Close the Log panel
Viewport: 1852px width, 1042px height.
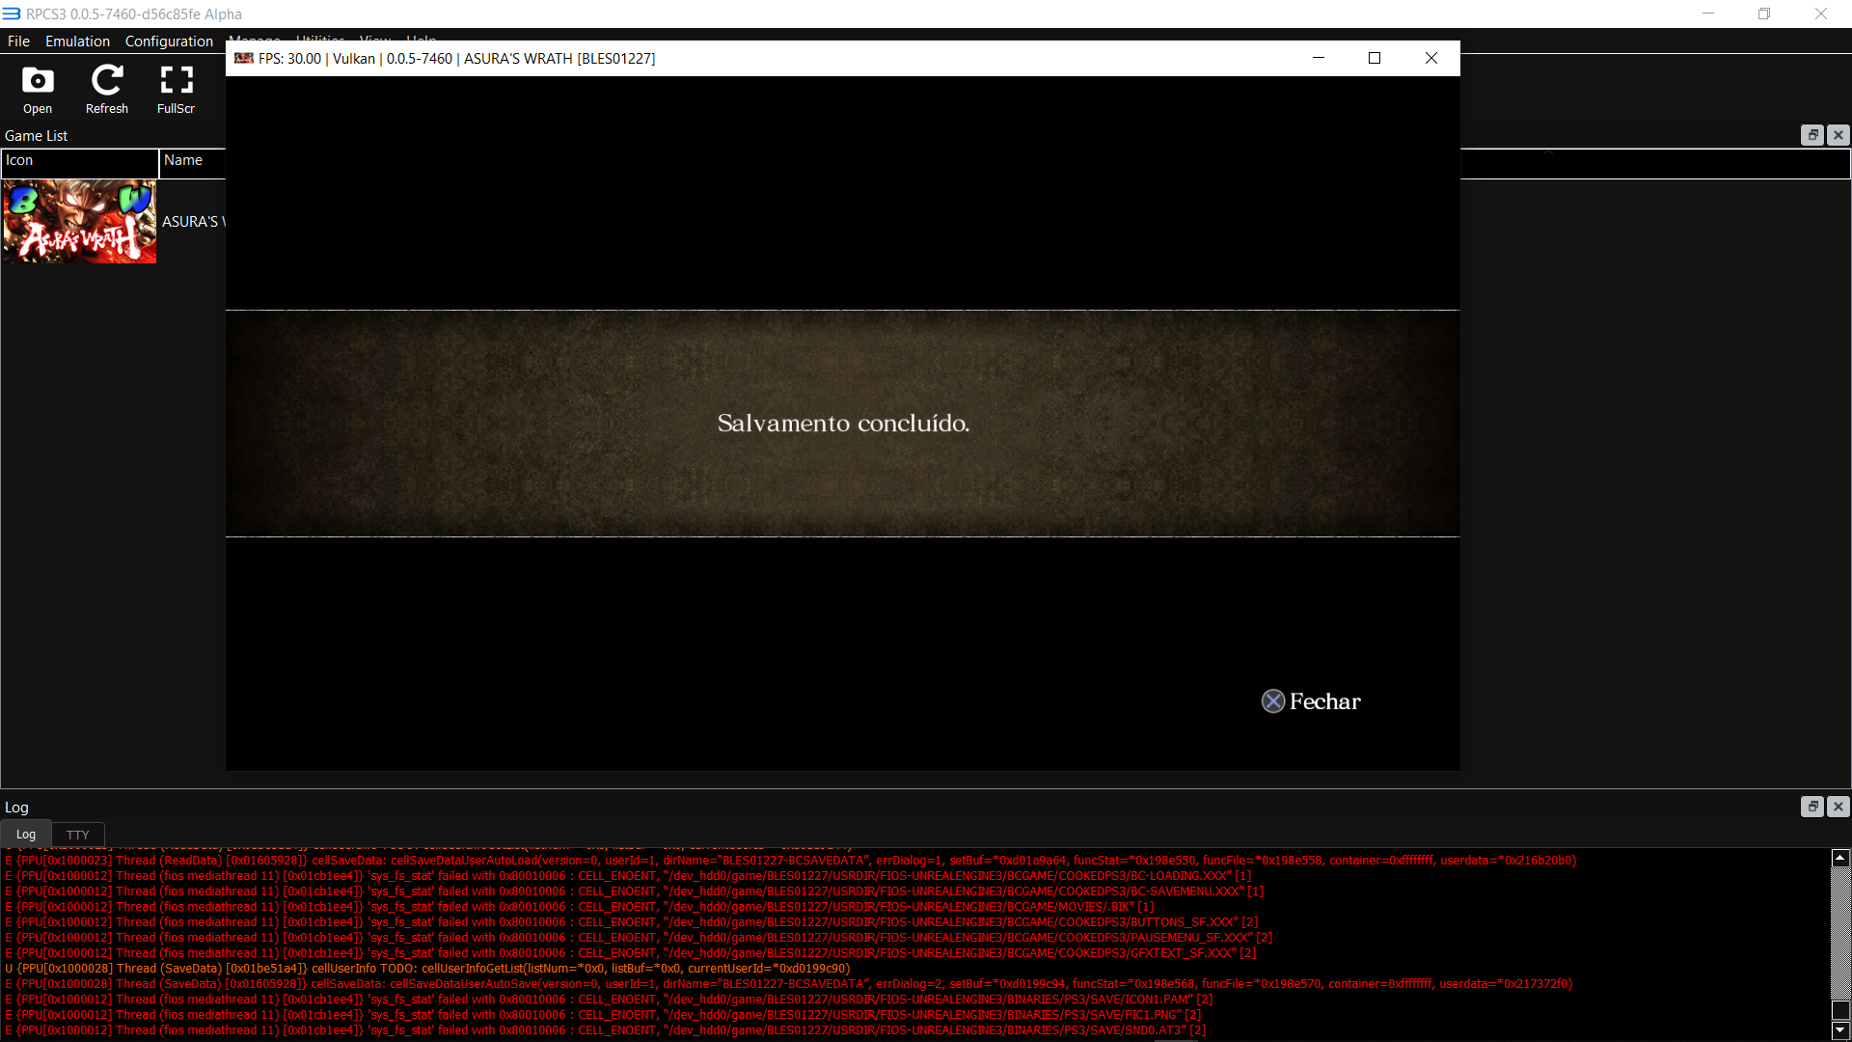1838,807
